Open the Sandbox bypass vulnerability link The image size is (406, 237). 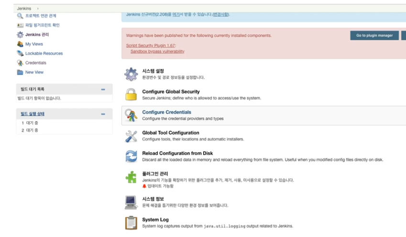pyautogui.click(x=157, y=51)
